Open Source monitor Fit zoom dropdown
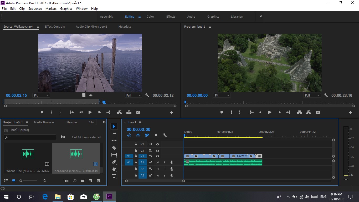359x202 pixels. [41, 95]
